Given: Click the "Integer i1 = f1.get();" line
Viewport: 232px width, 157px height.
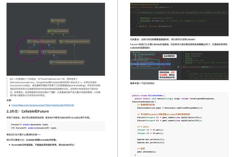Looking at the screenshot, I should [150, 130].
